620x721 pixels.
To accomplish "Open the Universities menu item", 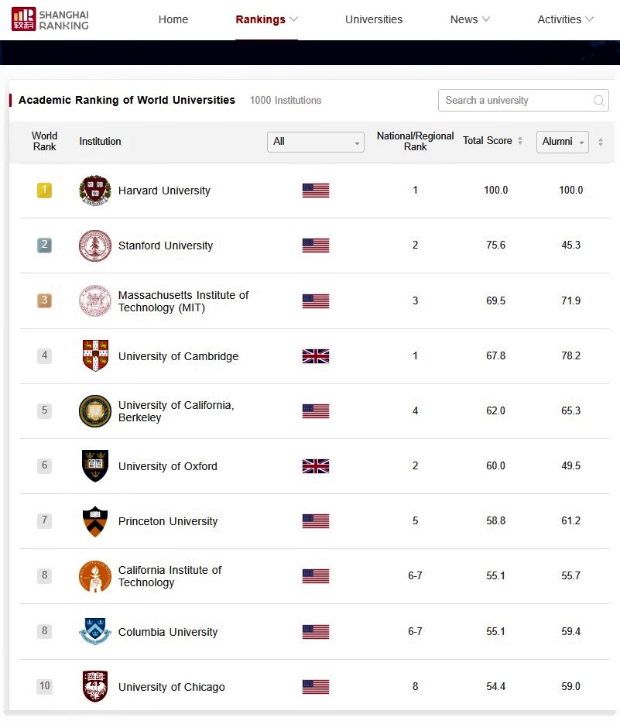I will coord(374,19).
